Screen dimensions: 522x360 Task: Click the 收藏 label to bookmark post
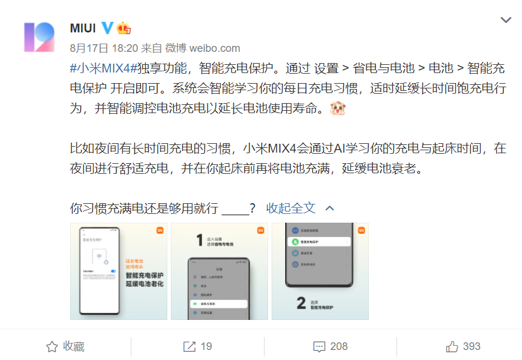pyautogui.click(x=74, y=346)
